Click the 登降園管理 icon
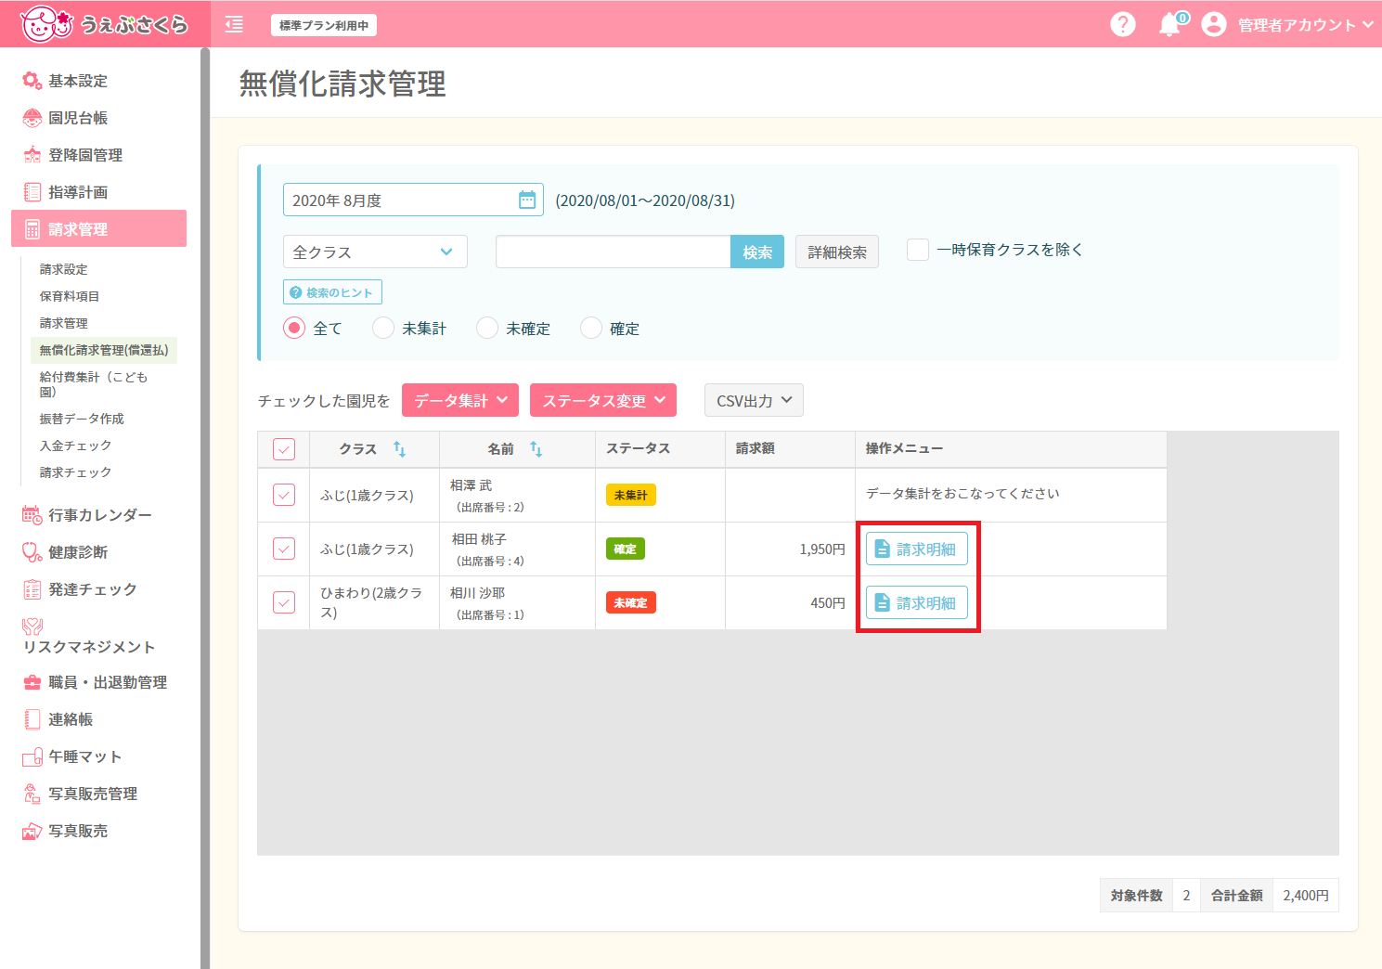The image size is (1382, 969). click(x=32, y=155)
